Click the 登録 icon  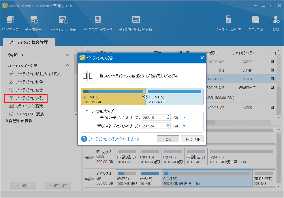pyautogui.click(x=276, y=24)
